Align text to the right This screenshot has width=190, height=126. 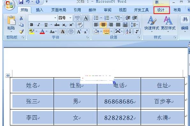click(110, 25)
